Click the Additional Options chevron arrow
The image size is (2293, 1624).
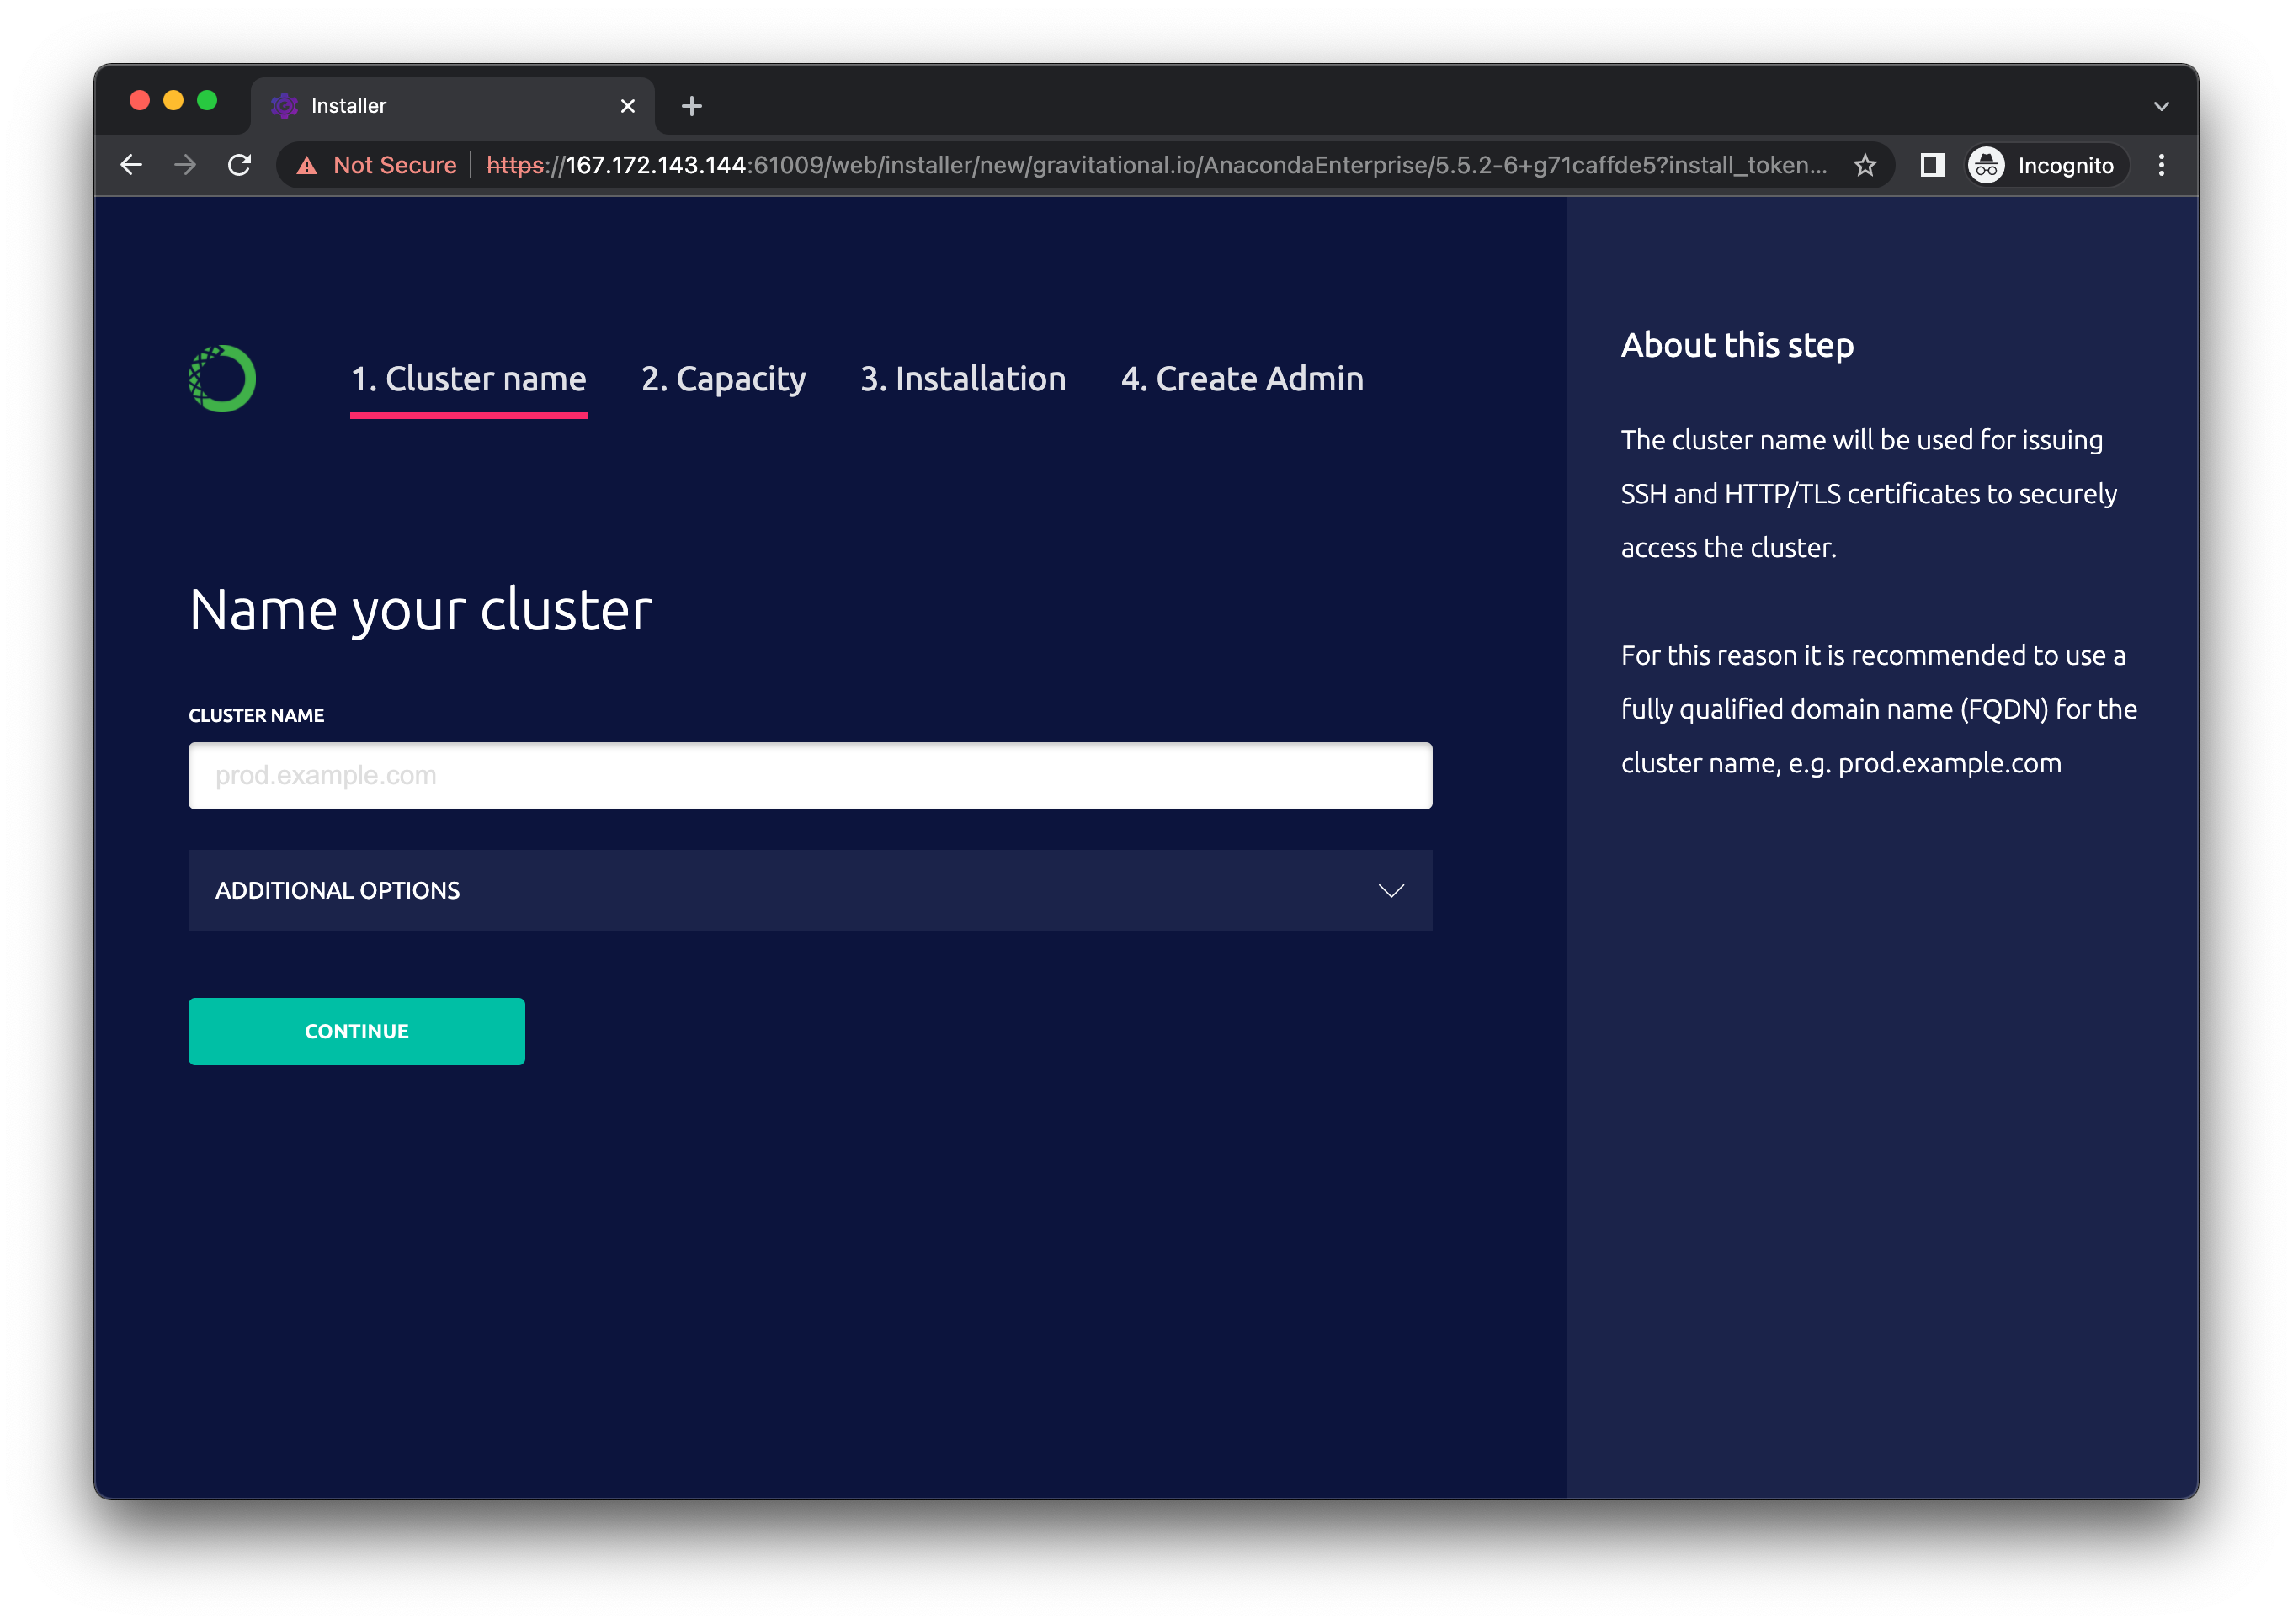tap(1391, 890)
